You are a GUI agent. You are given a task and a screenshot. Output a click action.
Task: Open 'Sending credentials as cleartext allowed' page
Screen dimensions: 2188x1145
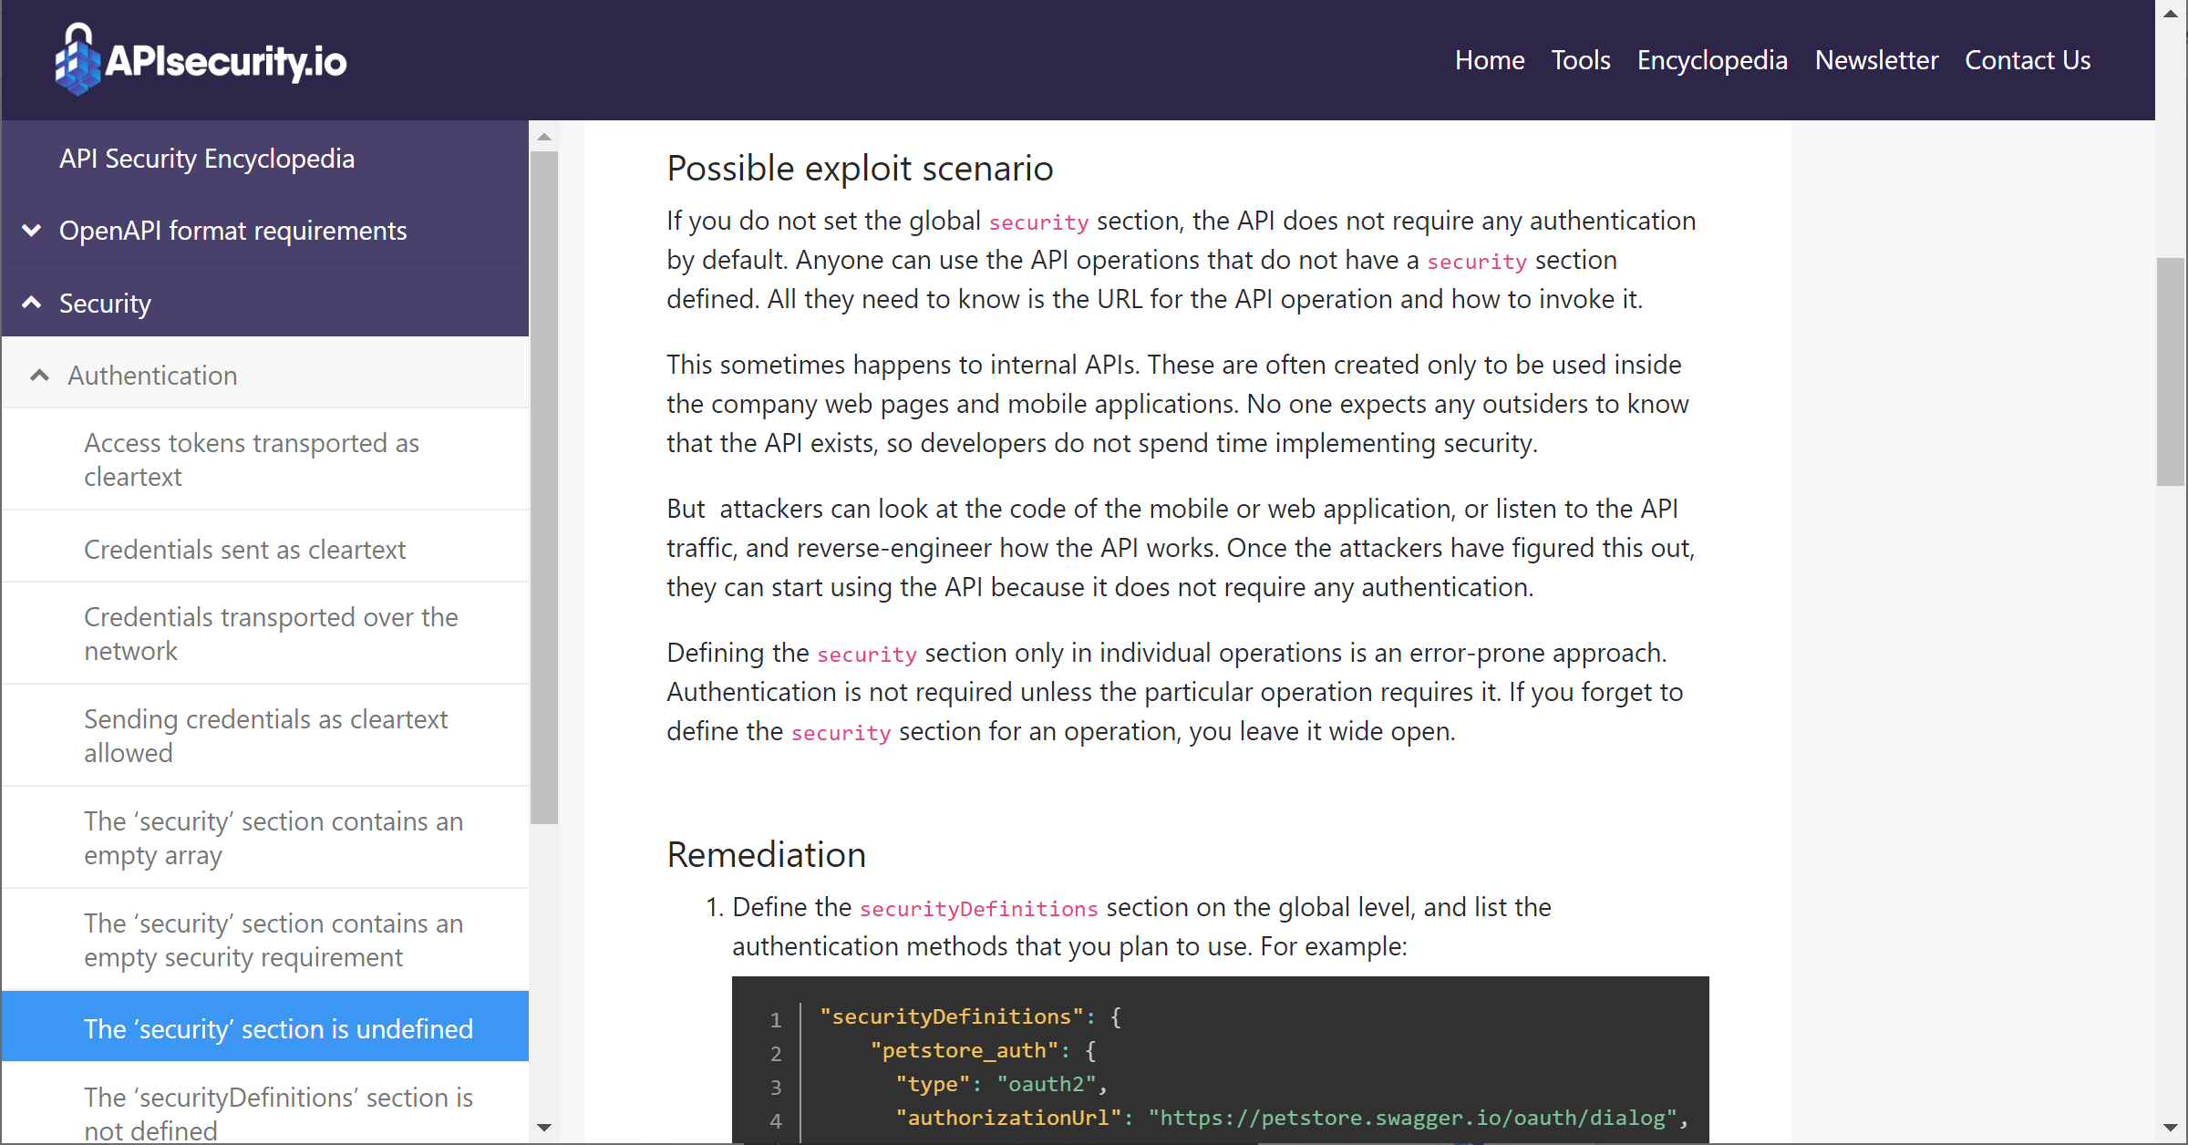pyautogui.click(x=265, y=736)
